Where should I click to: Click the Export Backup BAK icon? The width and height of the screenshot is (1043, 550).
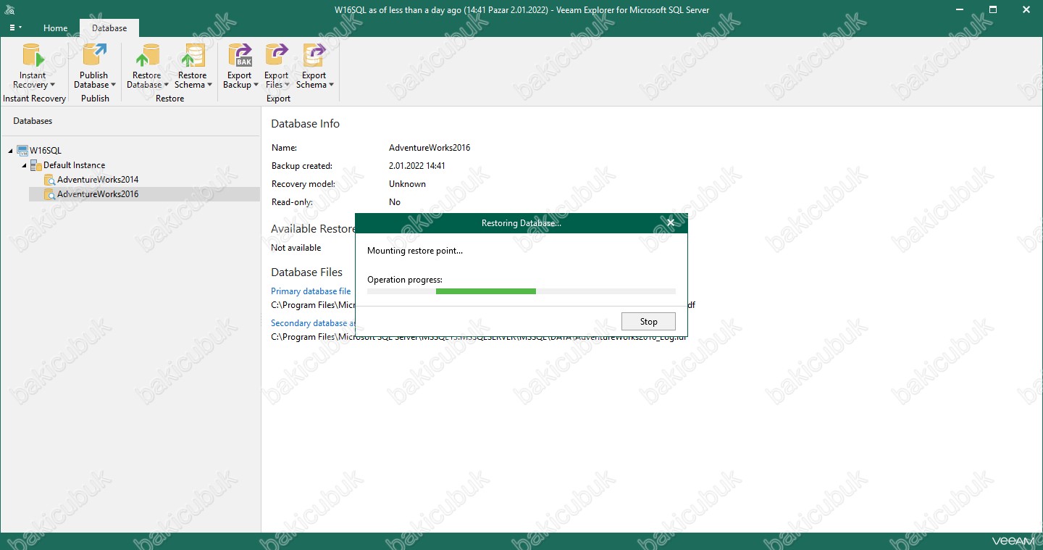point(240,56)
